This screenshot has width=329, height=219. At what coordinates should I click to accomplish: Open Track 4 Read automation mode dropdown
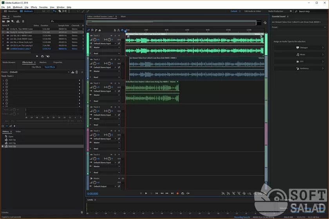tap(107, 125)
